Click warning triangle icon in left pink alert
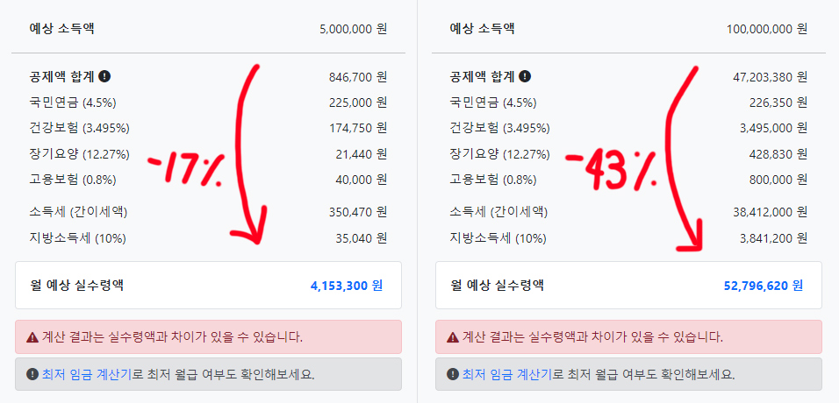This screenshot has width=839, height=403. (x=32, y=337)
